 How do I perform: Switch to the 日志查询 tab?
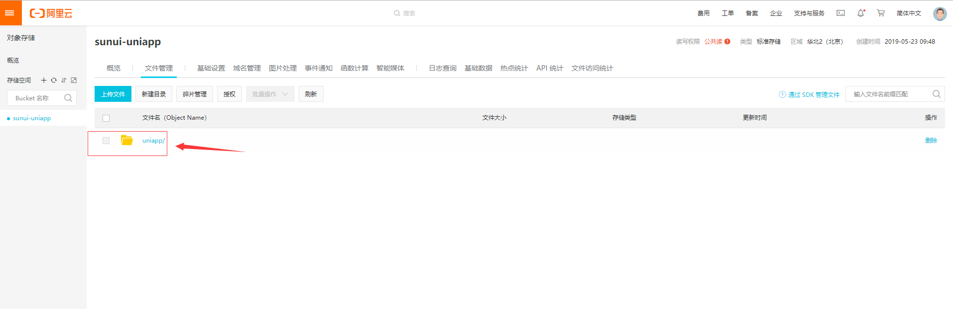pos(443,68)
